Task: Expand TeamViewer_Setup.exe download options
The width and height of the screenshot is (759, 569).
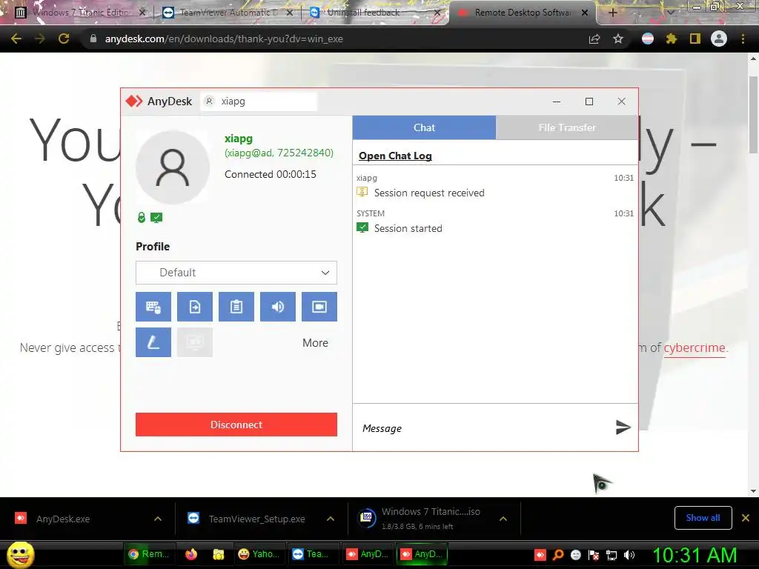Action: point(331,519)
